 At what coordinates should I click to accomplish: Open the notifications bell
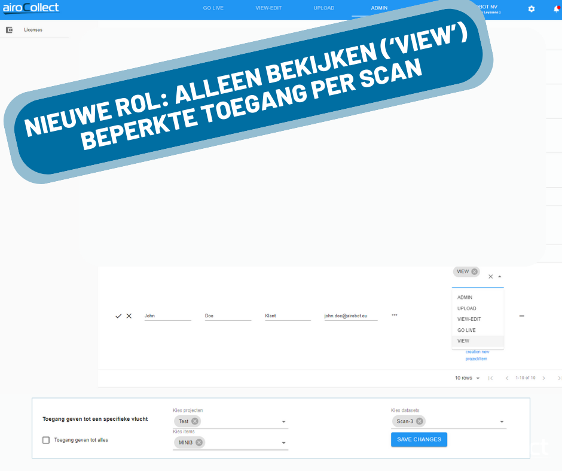556,9
